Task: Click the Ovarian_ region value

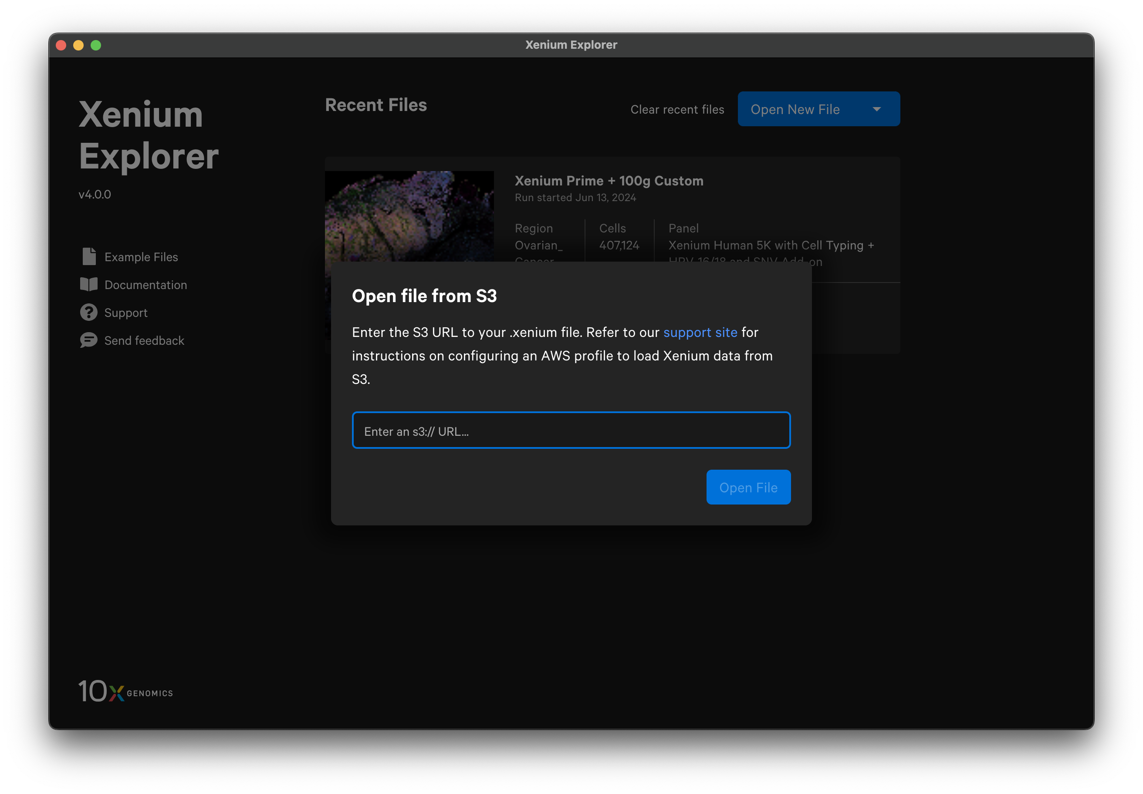Action: click(539, 245)
